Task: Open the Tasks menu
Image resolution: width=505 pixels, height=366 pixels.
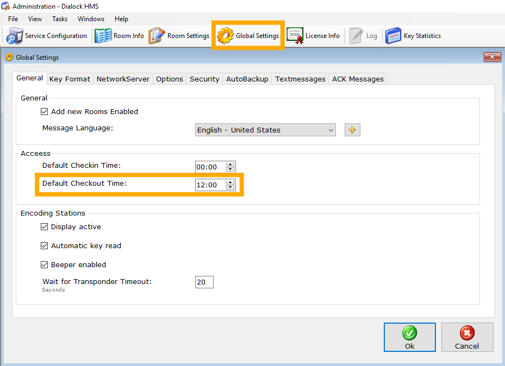Action: (x=60, y=19)
